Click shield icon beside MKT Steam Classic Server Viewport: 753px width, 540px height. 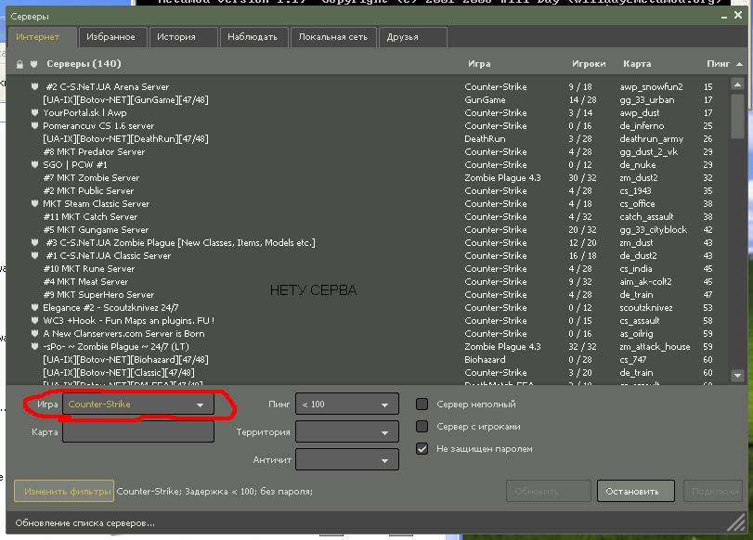click(34, 203)
